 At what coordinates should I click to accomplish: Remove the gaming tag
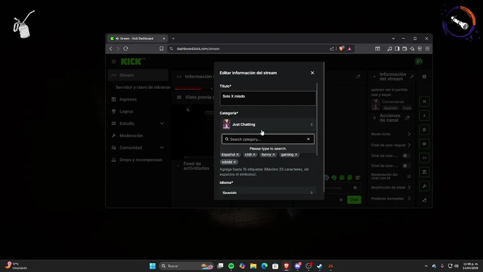click(296, 155)
